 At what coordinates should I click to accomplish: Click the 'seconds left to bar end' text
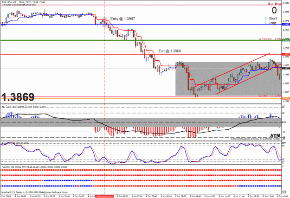19,5
